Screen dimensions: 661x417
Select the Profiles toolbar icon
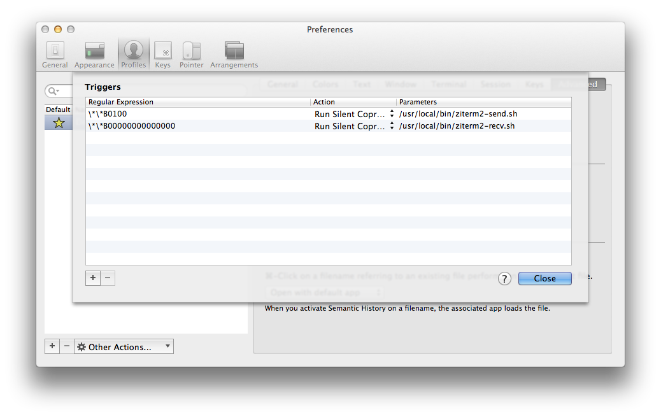(133, 54)
